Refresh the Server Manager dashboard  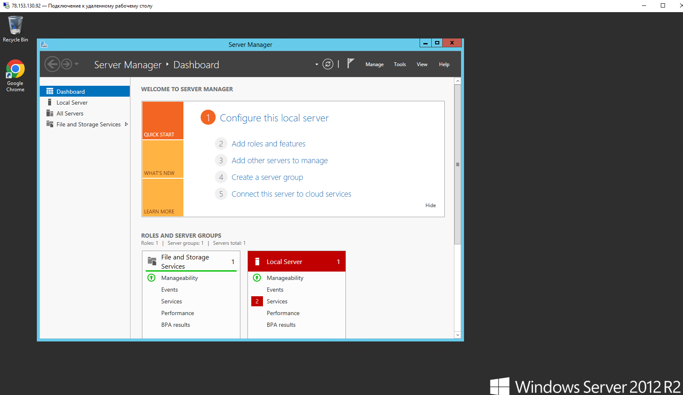pyautogui.click(x=328, y=64)
